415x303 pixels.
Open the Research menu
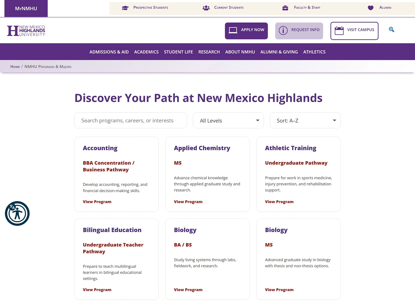[x=209, y=52]
